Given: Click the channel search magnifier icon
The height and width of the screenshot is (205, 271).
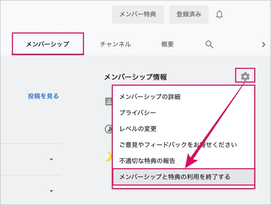Looking at the screenshot, I should (209, 44).
